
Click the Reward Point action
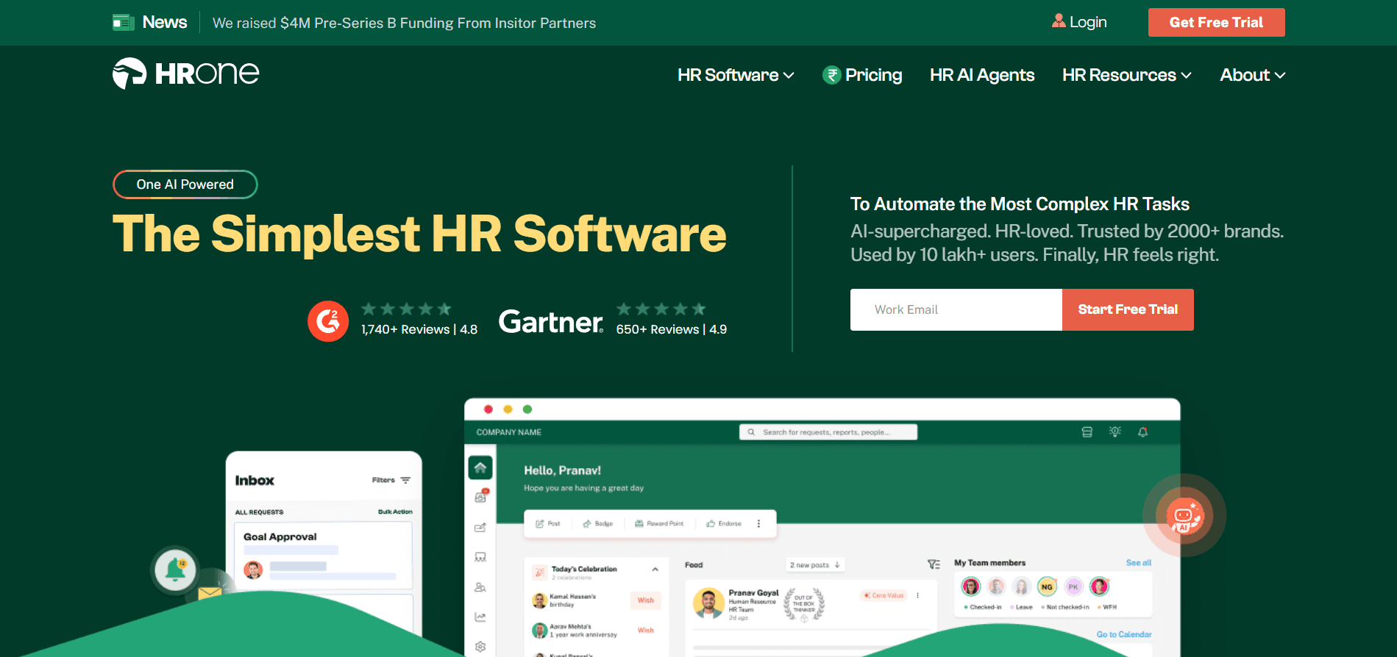coord(659,524)
